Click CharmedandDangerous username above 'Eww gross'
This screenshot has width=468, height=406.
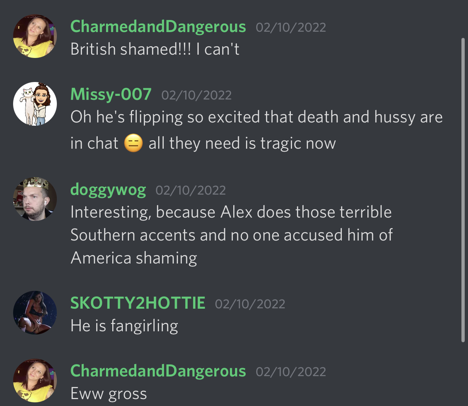pos(158,371)
